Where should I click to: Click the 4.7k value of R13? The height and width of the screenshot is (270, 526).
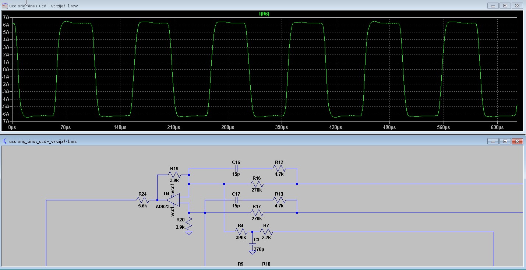[x=279, y=206]
